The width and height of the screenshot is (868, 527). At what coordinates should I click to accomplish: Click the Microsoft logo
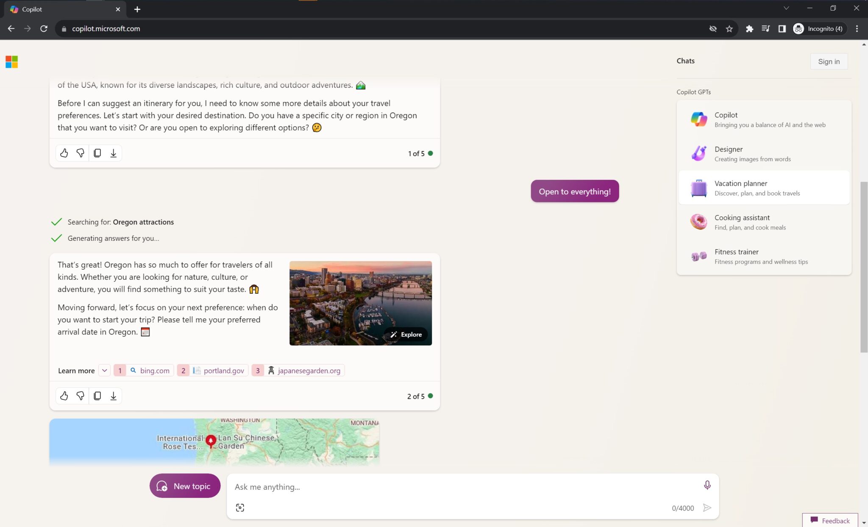[12, 62]
